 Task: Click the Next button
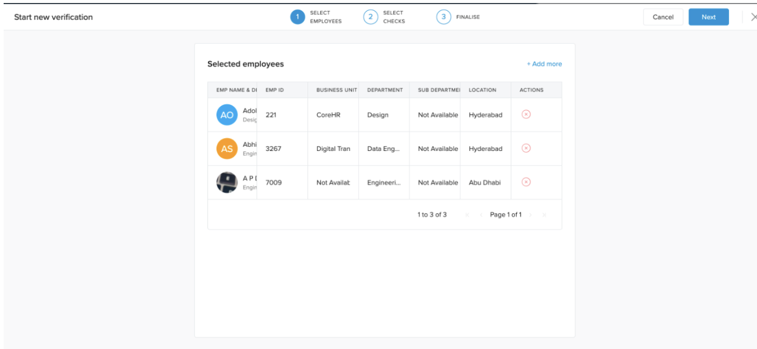[x=708, y=17]
